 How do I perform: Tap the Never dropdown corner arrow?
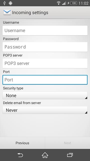click(x=86, y=112)
